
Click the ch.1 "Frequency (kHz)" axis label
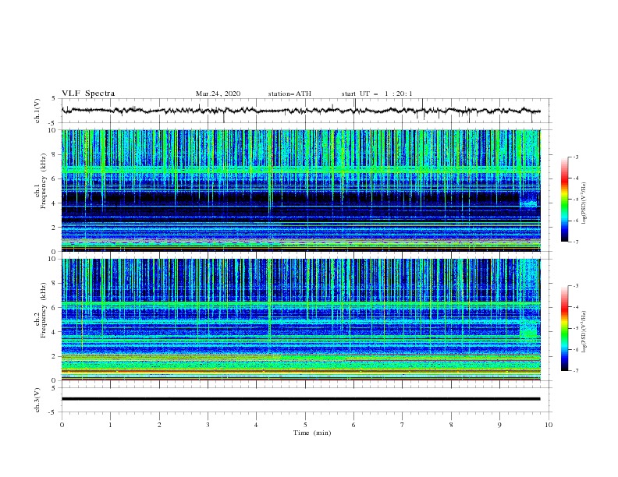pyautogui.click(x=43, y=182)
